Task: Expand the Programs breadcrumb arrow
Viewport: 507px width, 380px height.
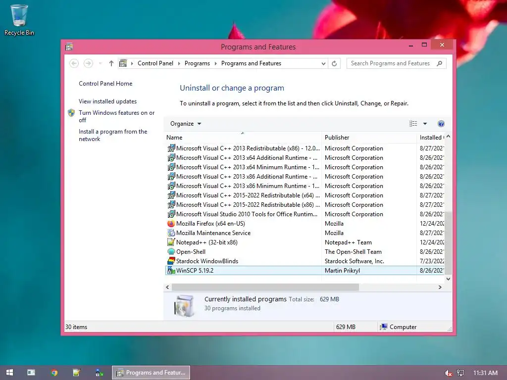Action: coord(216,63)
